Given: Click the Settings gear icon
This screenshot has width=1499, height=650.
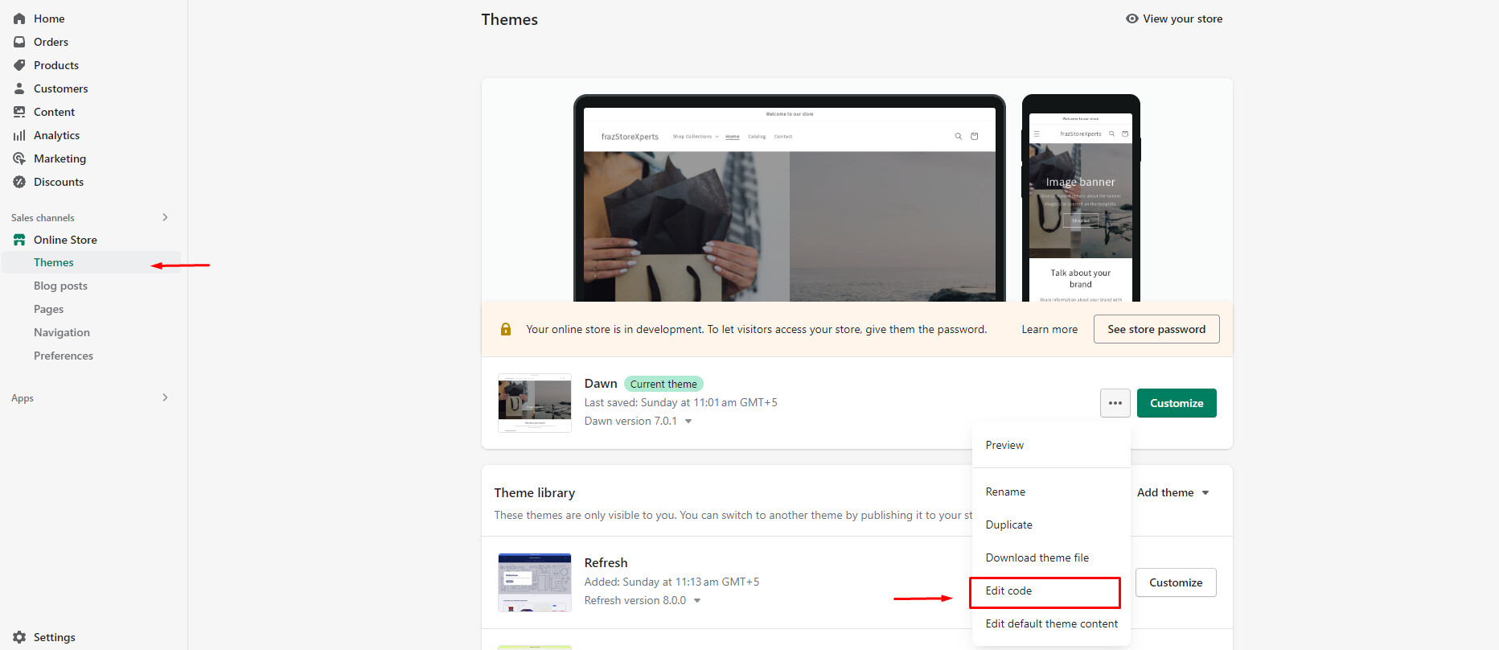Looking at the screenshot, I should click(19, 637).
